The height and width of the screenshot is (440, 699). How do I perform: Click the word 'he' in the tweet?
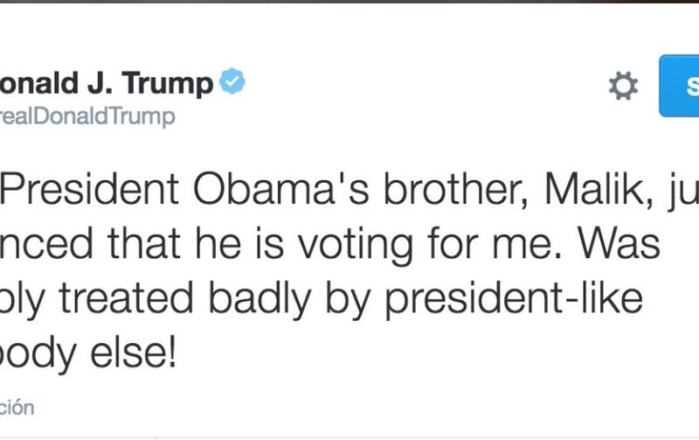(x=218, y=244)
